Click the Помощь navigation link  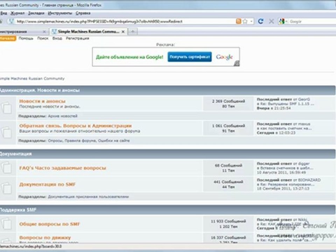[26, 38]
